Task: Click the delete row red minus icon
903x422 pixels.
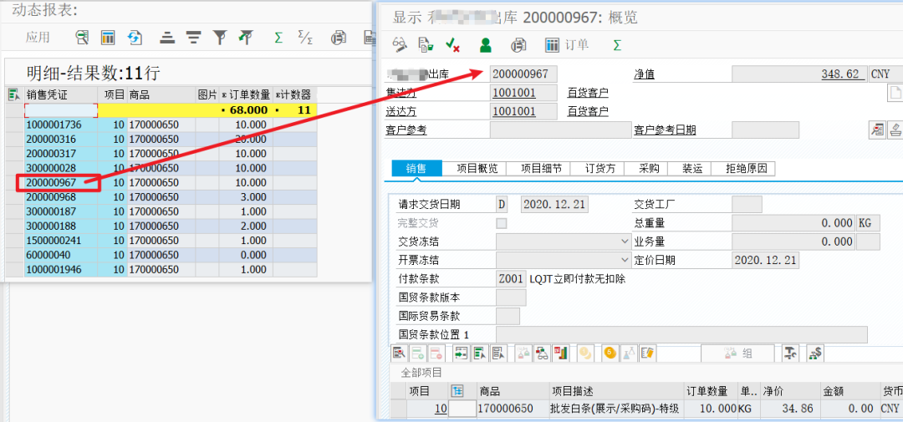Action: 436,353
